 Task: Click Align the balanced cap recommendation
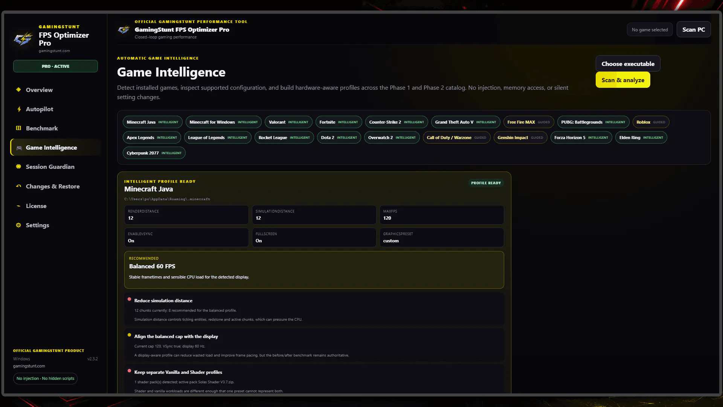click(x=314, y=345)
